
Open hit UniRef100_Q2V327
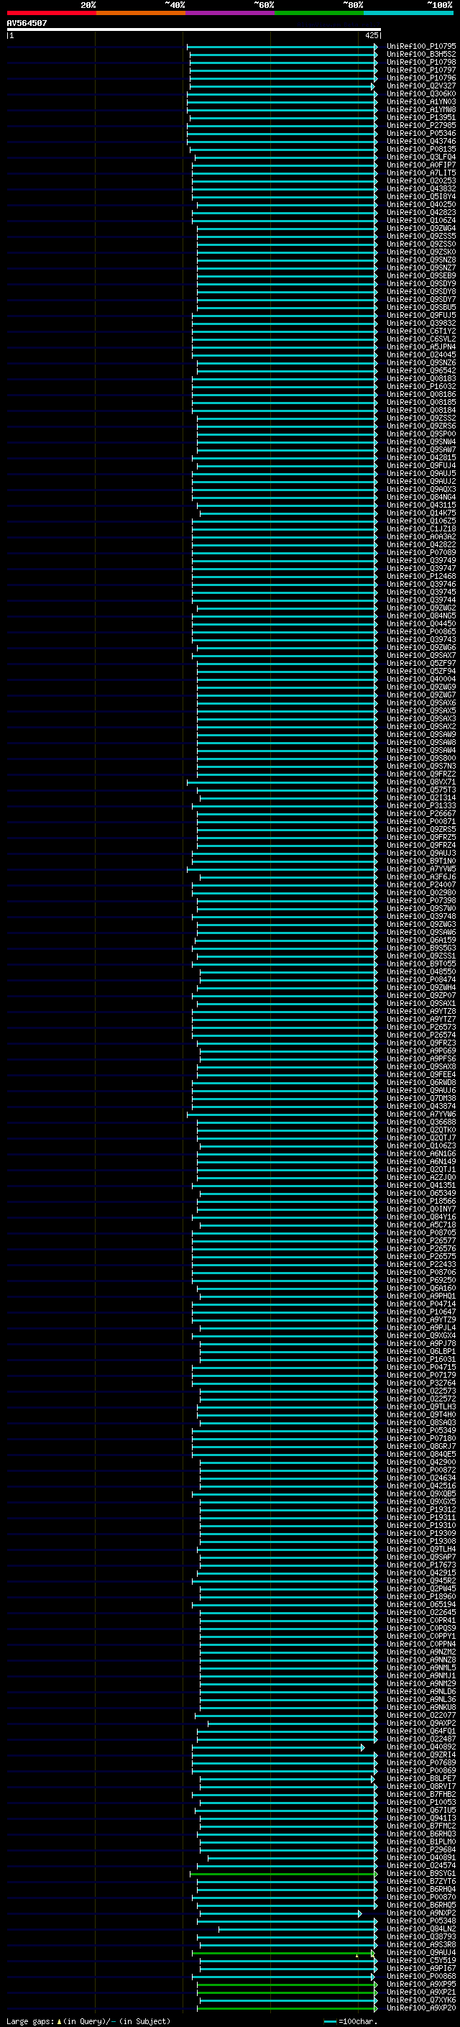420,86
